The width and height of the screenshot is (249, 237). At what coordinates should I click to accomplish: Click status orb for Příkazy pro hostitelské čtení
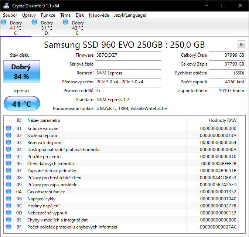click(8, 177)
